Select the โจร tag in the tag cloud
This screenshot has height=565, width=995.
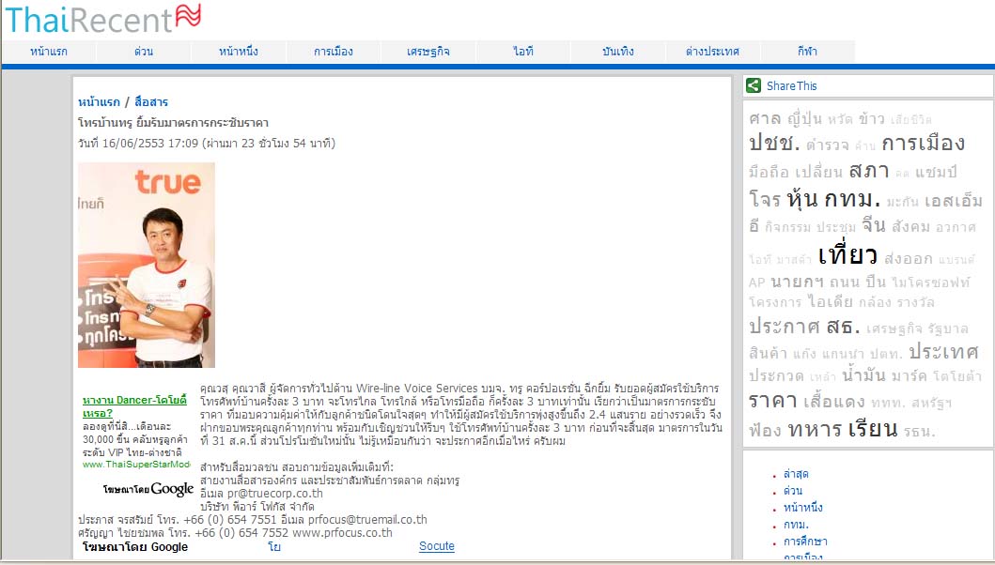point(765,199)
